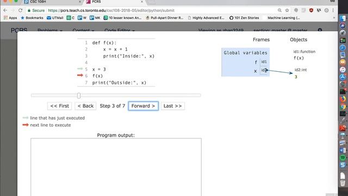Click the green lock Secure indicator
The width and height of the screenshot is (348, 196).
point(36,10)
